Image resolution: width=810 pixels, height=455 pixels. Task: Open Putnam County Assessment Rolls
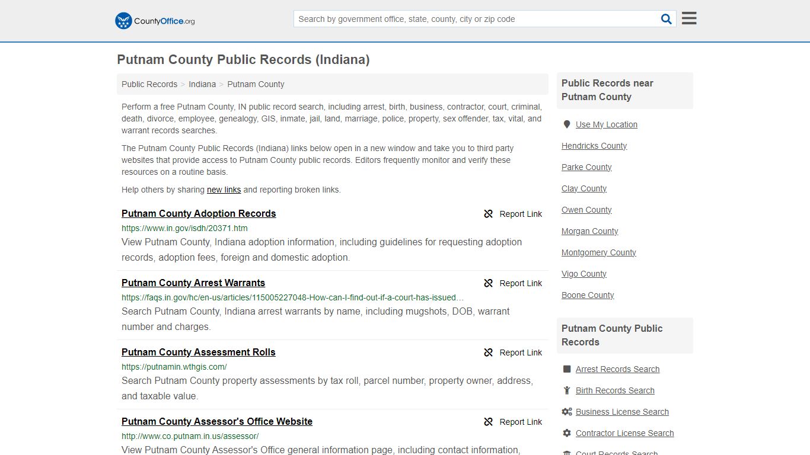(x=199, y=353)
